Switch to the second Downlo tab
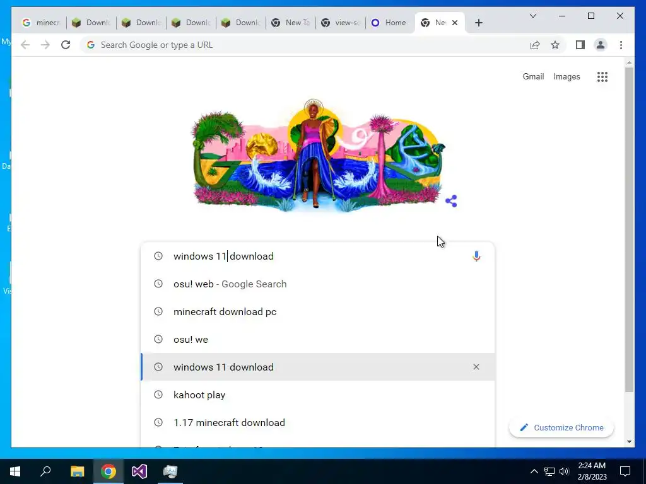The height and width of the screenshot is (484, 646). pos(141,23)
